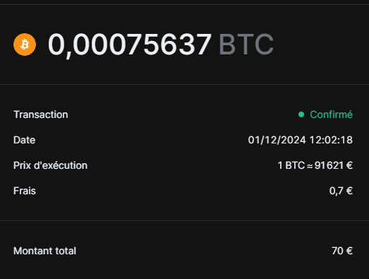This screenshot has height=279, width=369.
Task: Click the time portion 12:02:18
Action: [x=331, y=140]
